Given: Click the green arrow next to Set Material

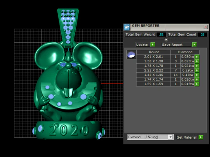Looking at the screenshot, I should (x=201, y=137).
